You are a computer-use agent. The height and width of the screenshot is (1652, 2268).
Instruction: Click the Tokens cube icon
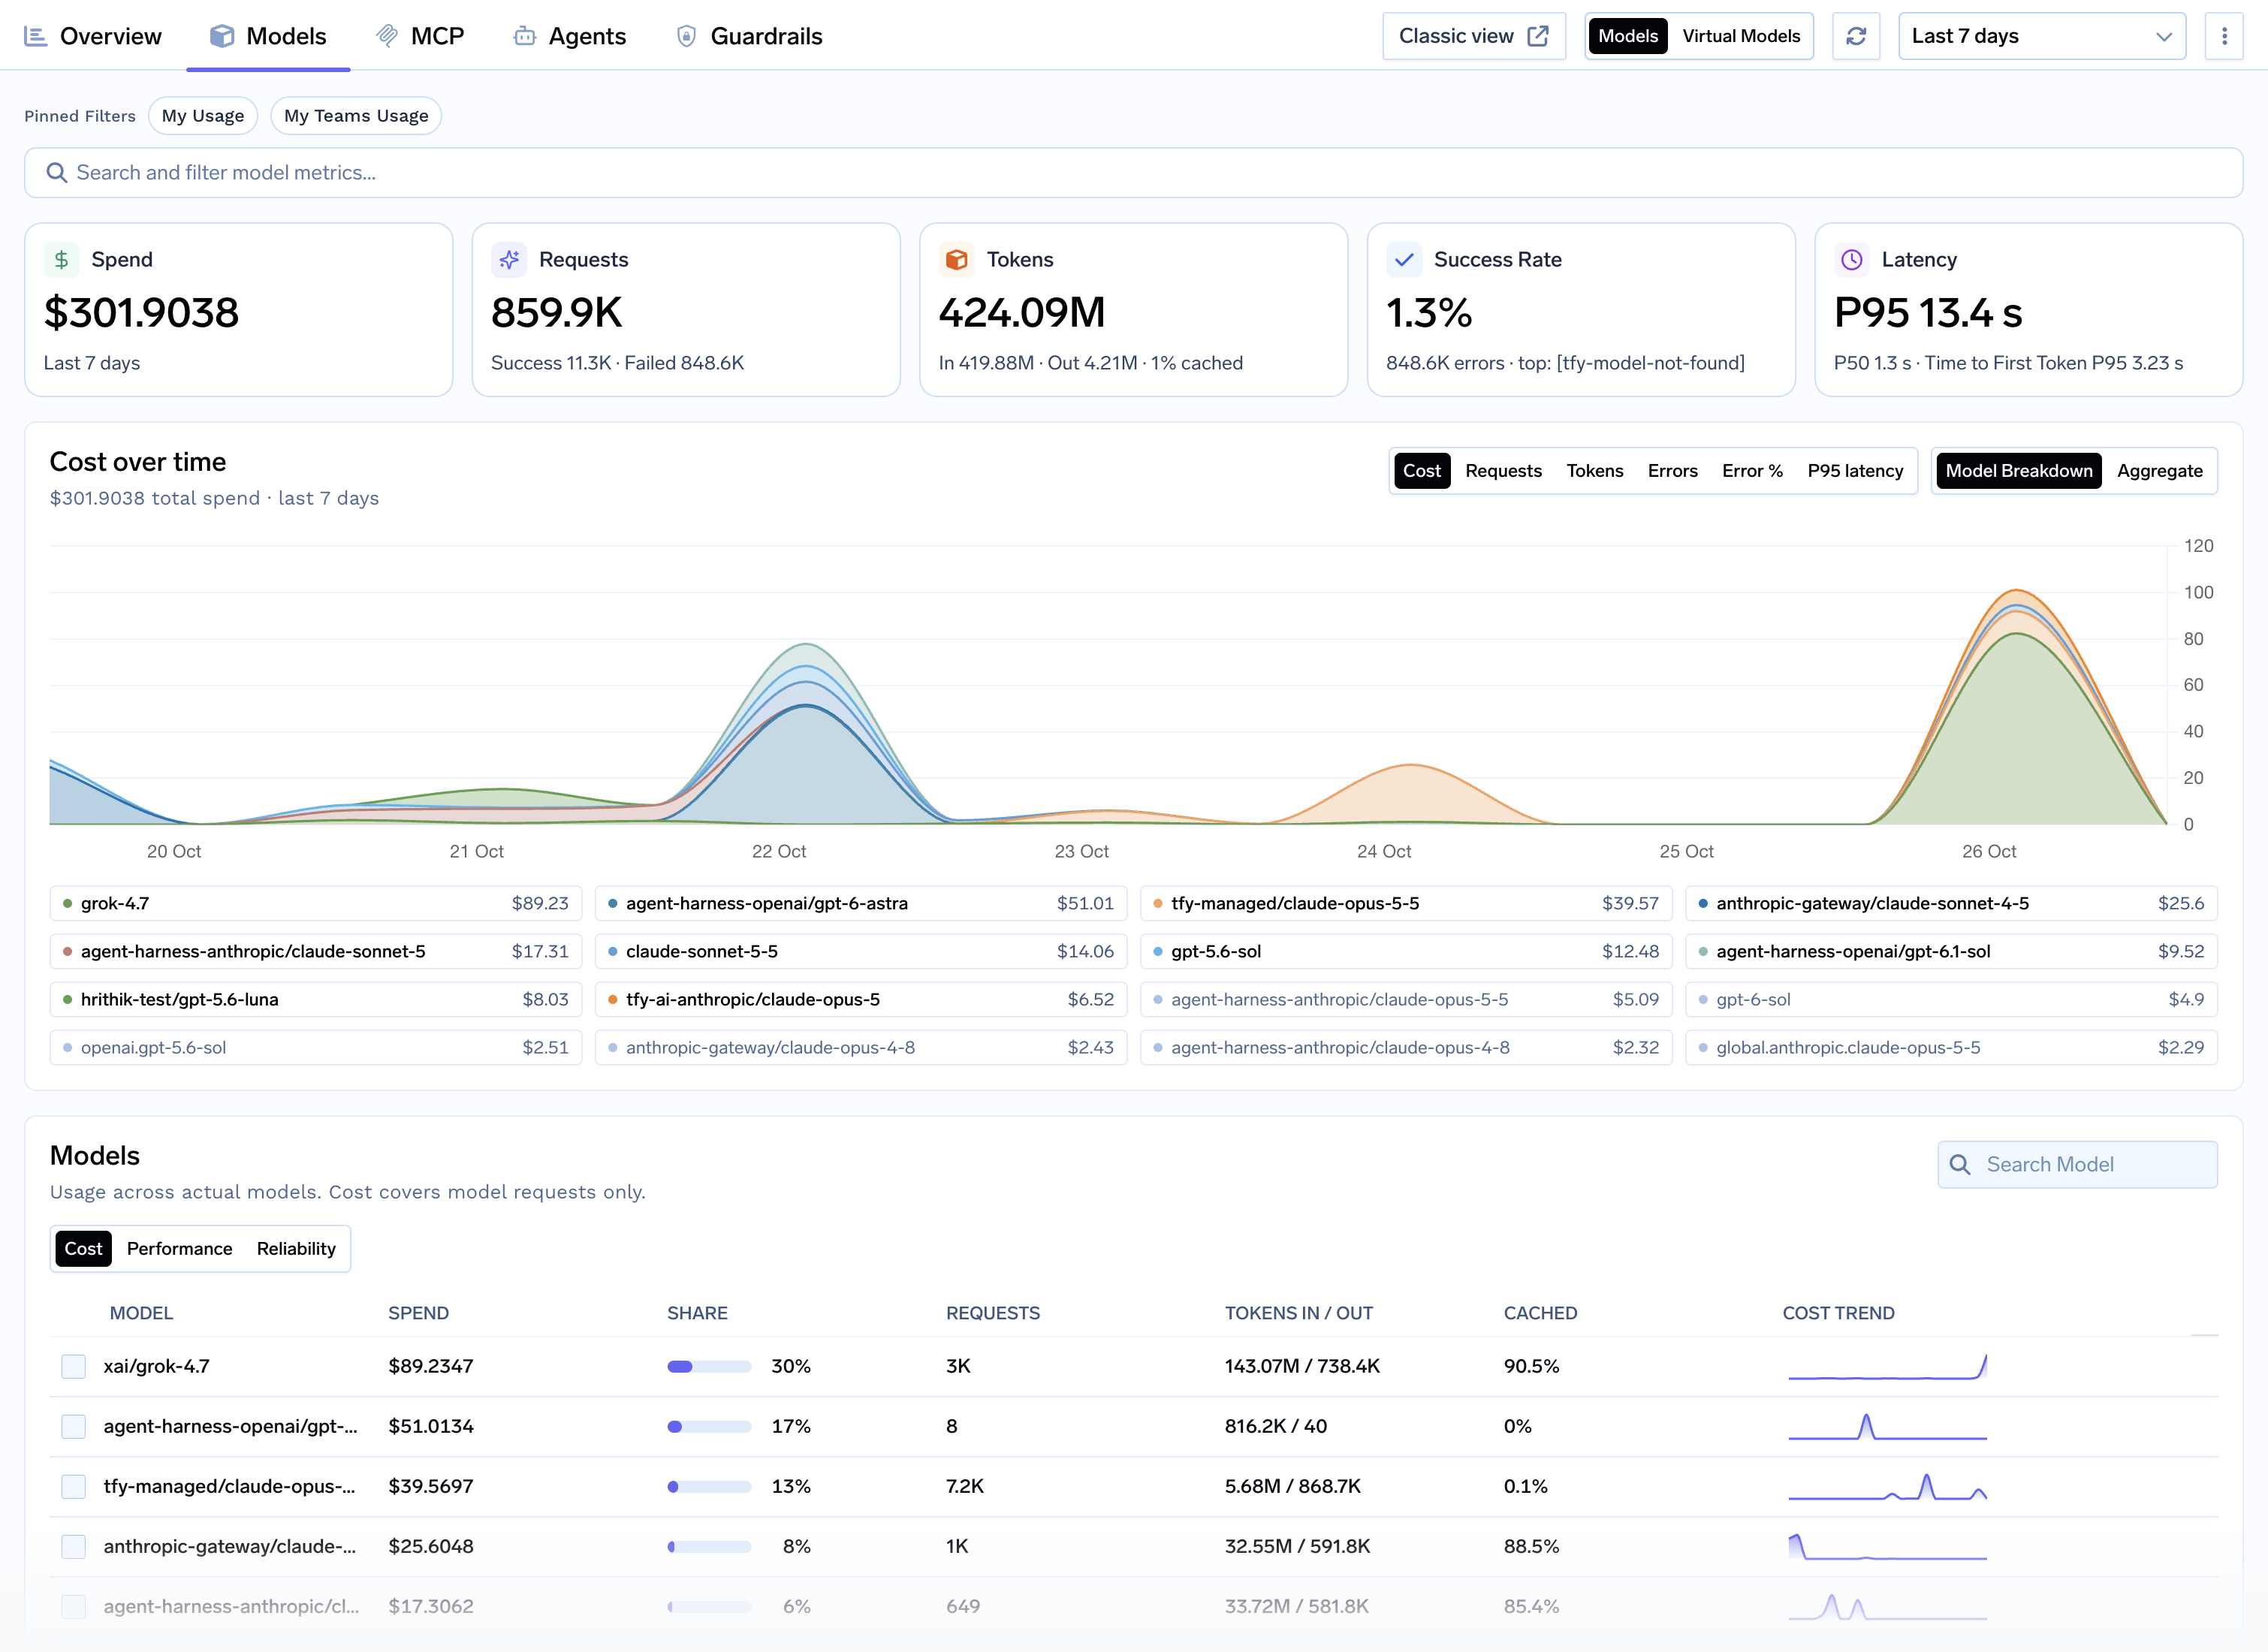click(x=956, y=260)
